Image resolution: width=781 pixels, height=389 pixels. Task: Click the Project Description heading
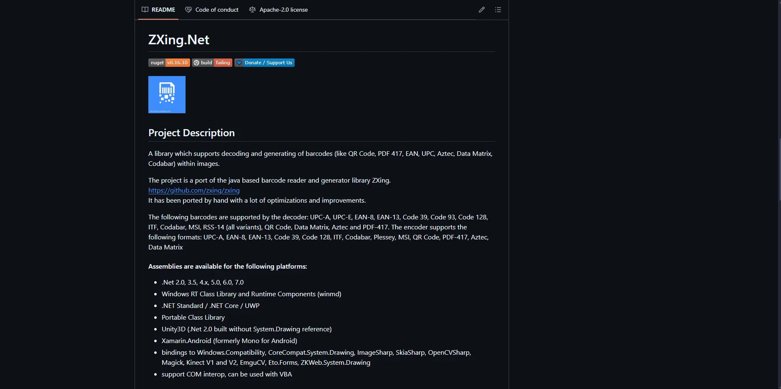coord(191,133)
